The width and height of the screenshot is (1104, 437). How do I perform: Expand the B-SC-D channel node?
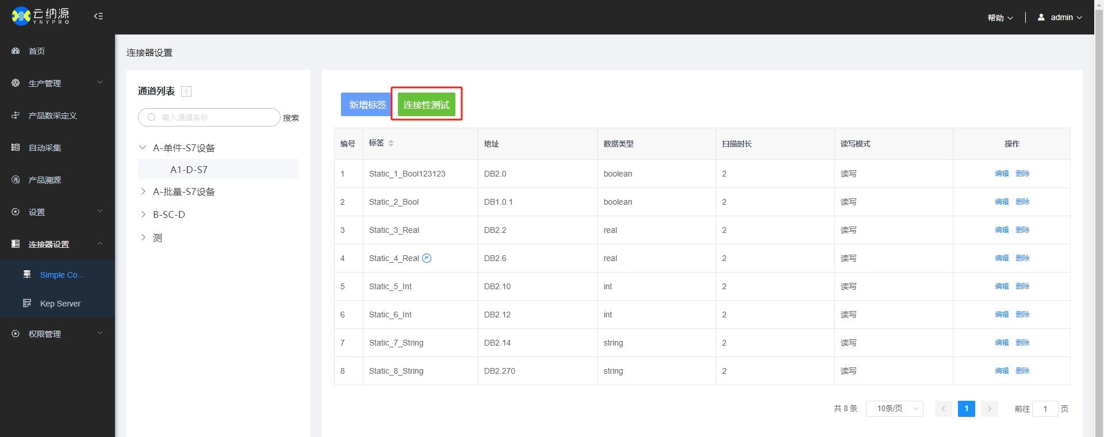[143, 214]
